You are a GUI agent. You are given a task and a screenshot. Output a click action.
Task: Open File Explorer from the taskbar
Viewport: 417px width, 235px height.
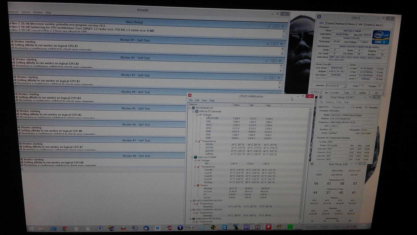coord(42,229)
